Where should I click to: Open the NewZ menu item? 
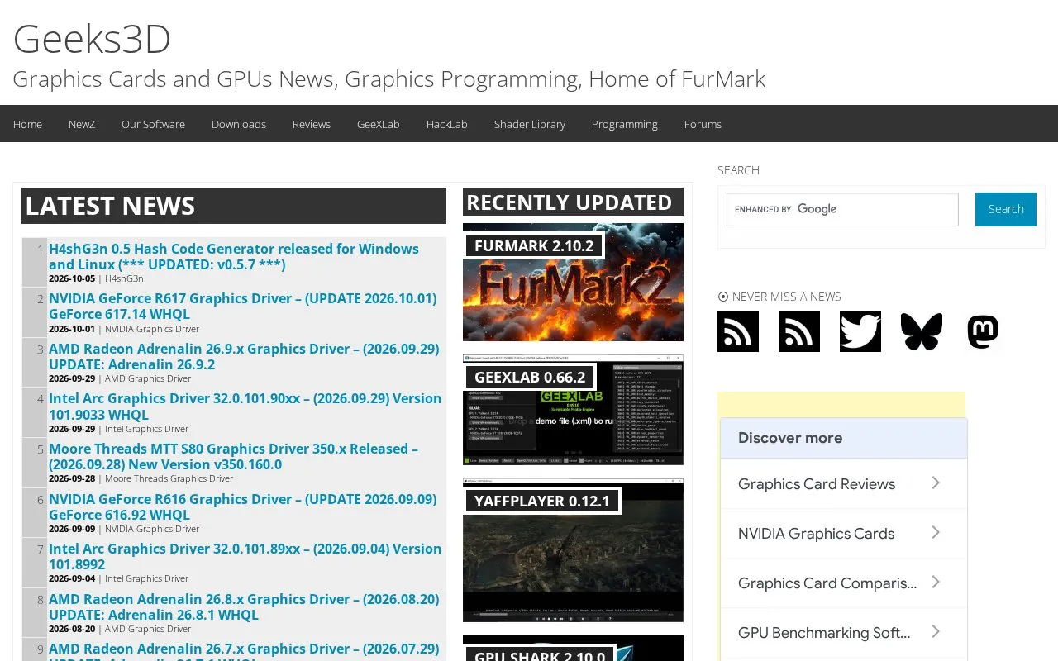(x=82, y=124)
